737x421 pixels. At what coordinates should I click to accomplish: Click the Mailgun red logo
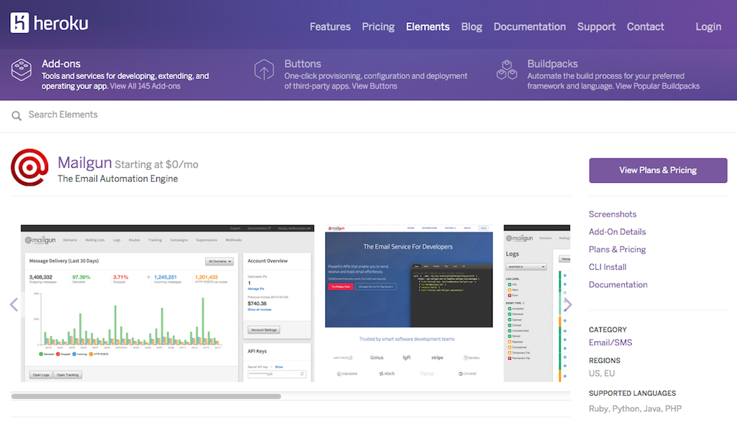coord(30,167)
